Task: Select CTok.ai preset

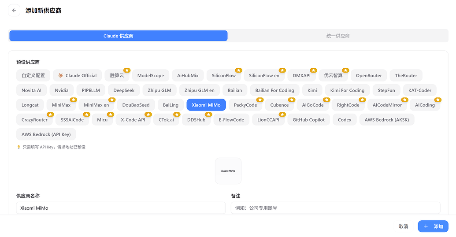Action: tap(167, 120)
